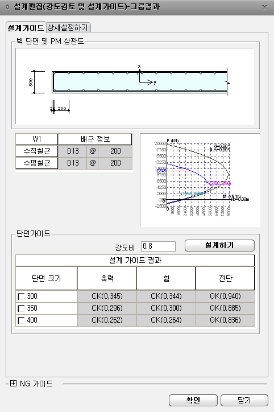Toggle the title bar collapse arrows icon
Screen dimensions: 274x412
tap(7, 7)
